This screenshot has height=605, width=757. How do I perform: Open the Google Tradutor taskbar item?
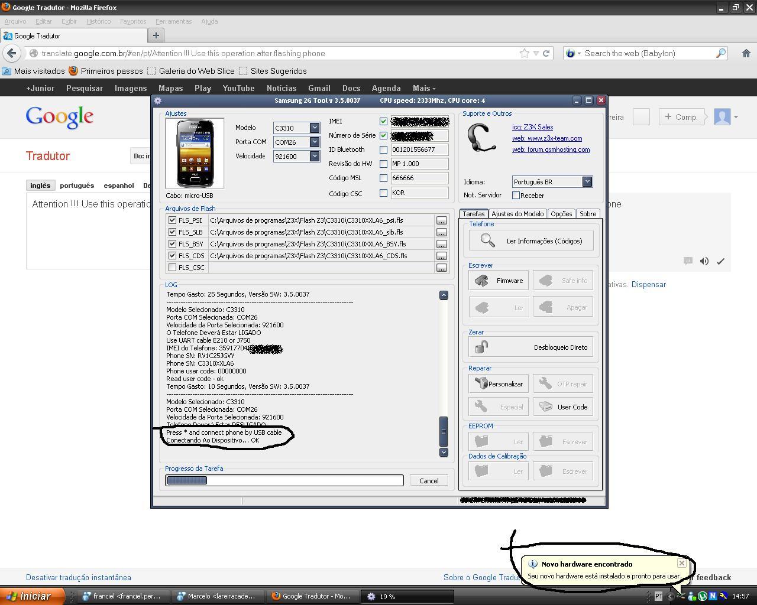[x=313, y=596]
